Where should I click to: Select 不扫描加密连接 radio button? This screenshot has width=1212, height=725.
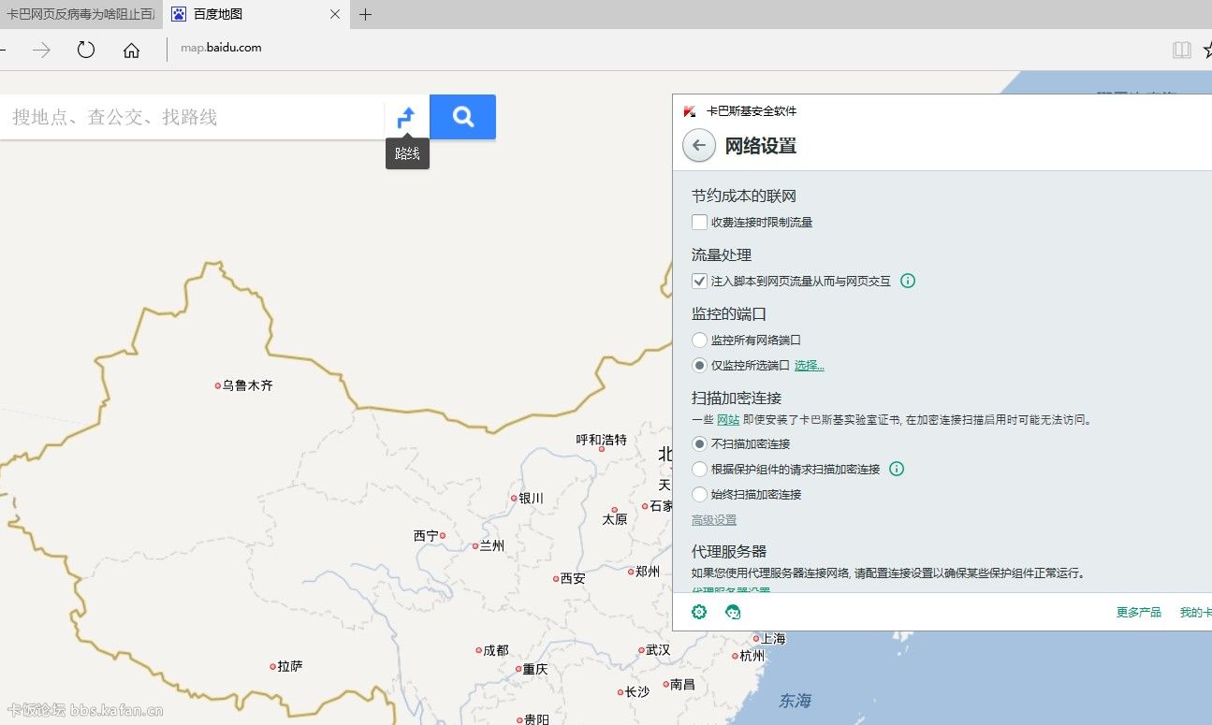coord(699,444)
